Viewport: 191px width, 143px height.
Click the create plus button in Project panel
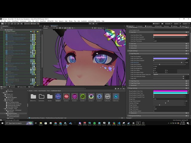1,89
